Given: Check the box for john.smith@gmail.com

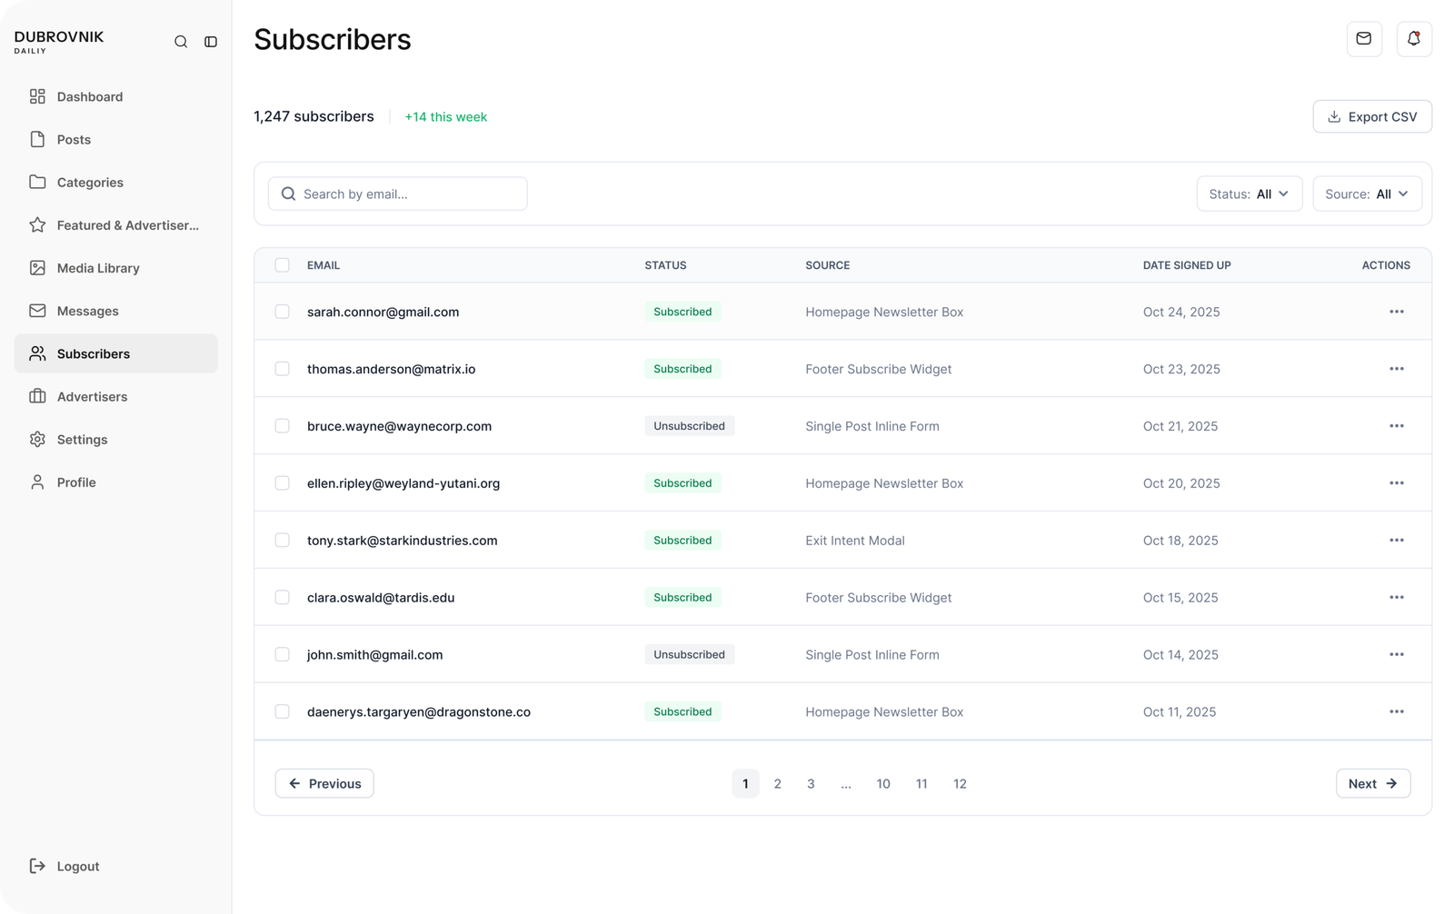Looking at the screenshot, I should click(x=283, y=654).
